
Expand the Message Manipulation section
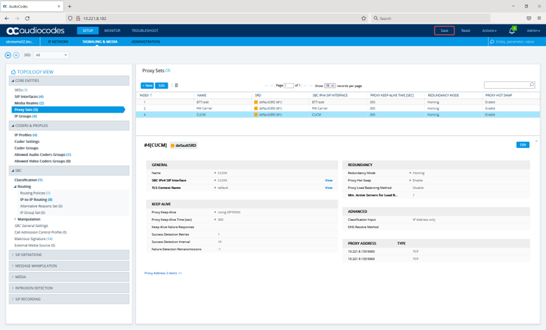click(69, 266)
